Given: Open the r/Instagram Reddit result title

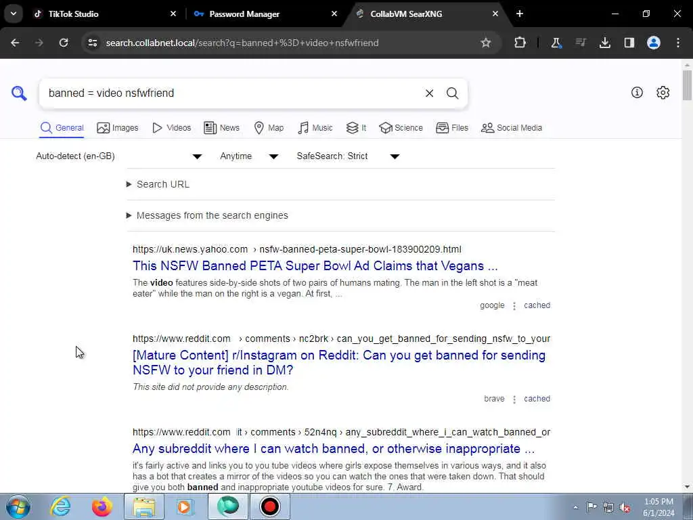Looking at the screenshot, I should click(x=339, y=363).
